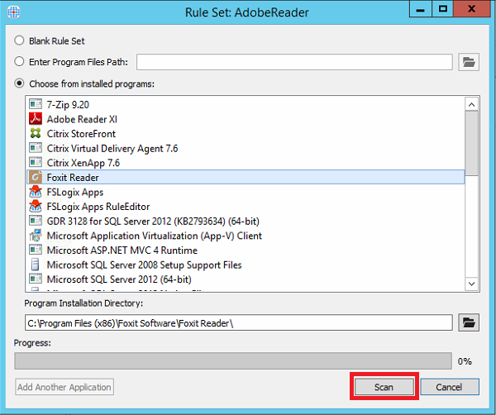Click the Microsoft App-V Client icon
Image resolution: width=496 pixels, height=415 pixels.
[x=36, y=236]
